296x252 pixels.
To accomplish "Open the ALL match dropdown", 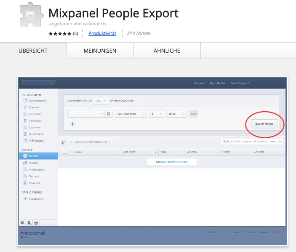I will tap(101, 101).
